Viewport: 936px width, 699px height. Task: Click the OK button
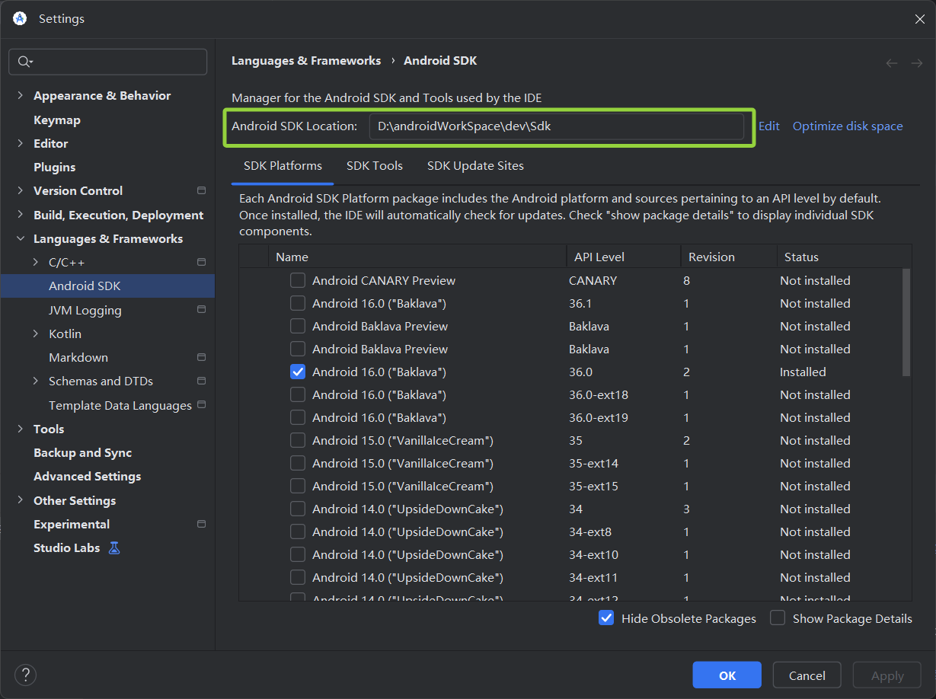[727, 675]
